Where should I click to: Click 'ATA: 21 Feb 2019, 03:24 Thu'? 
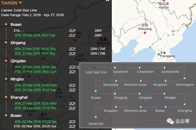(x=35, y=49)
